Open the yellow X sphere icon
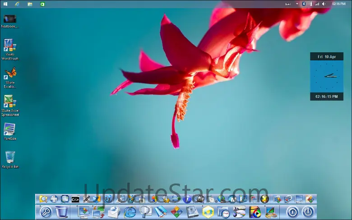The image size is (352, 220). (x=264, y=199)
